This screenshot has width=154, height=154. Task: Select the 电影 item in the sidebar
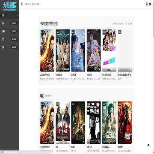[x=9, y=23]
